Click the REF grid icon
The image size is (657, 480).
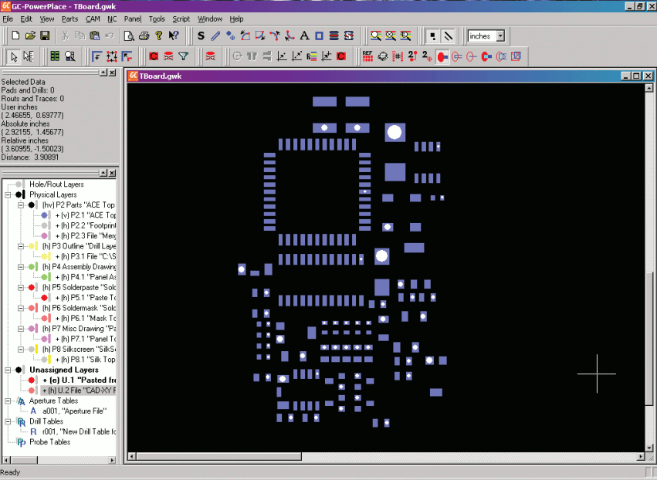[368, 56]
